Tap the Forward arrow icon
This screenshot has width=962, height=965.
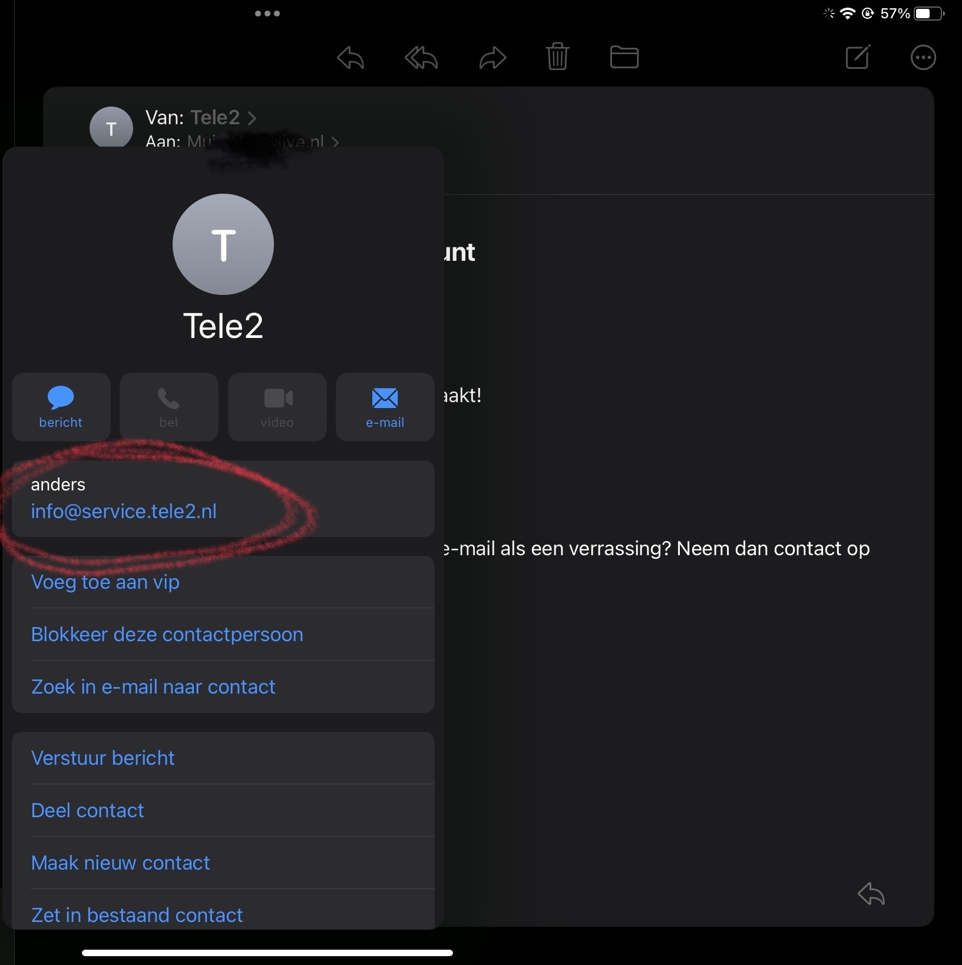492,58
